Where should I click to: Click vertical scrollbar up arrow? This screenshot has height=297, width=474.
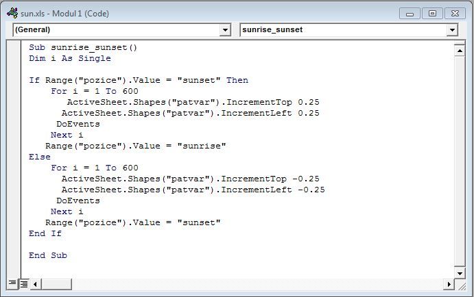tap(460, 51)
